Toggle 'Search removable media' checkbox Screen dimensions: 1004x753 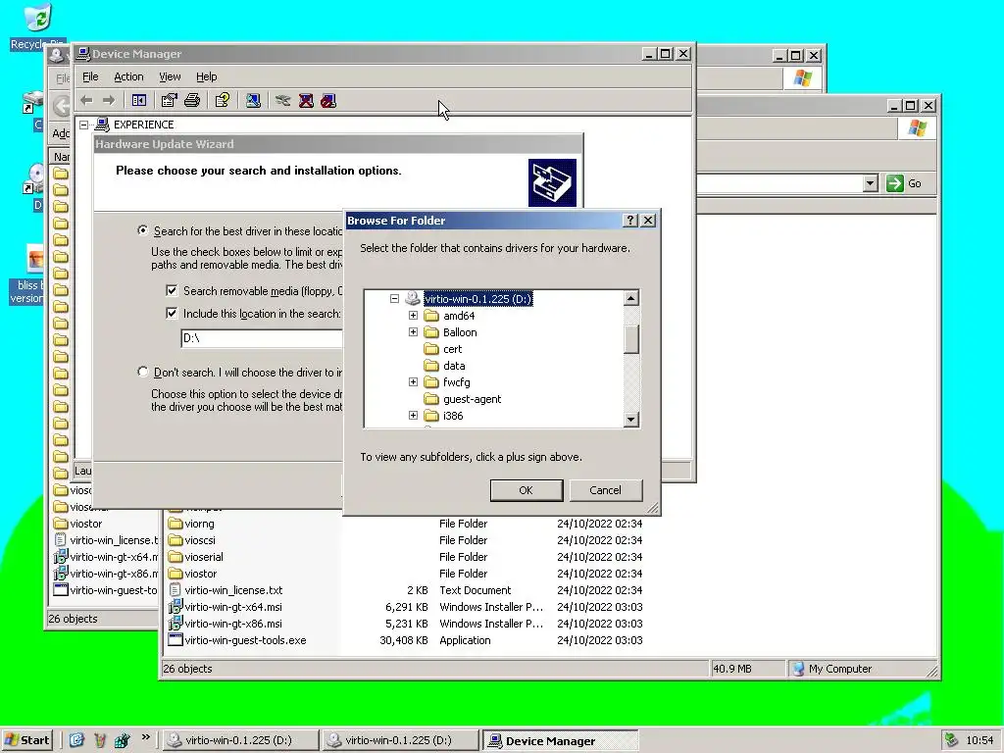tap(172, 290)
